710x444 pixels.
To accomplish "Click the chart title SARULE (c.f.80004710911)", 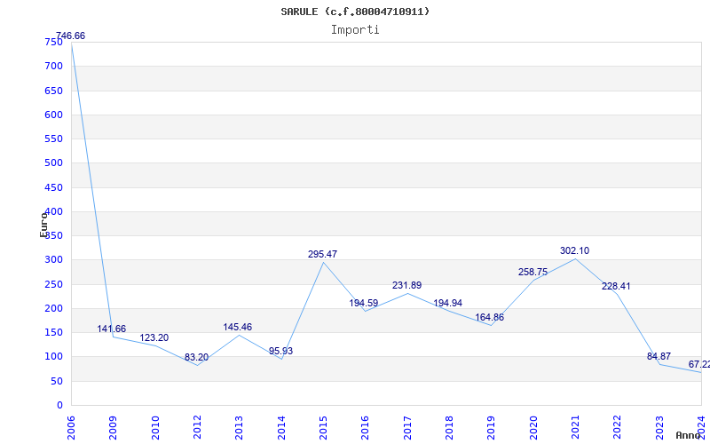I will click(x=355, y=12).
